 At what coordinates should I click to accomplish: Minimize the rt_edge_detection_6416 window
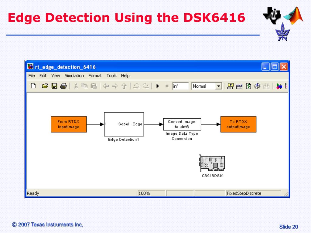(265, 67)
